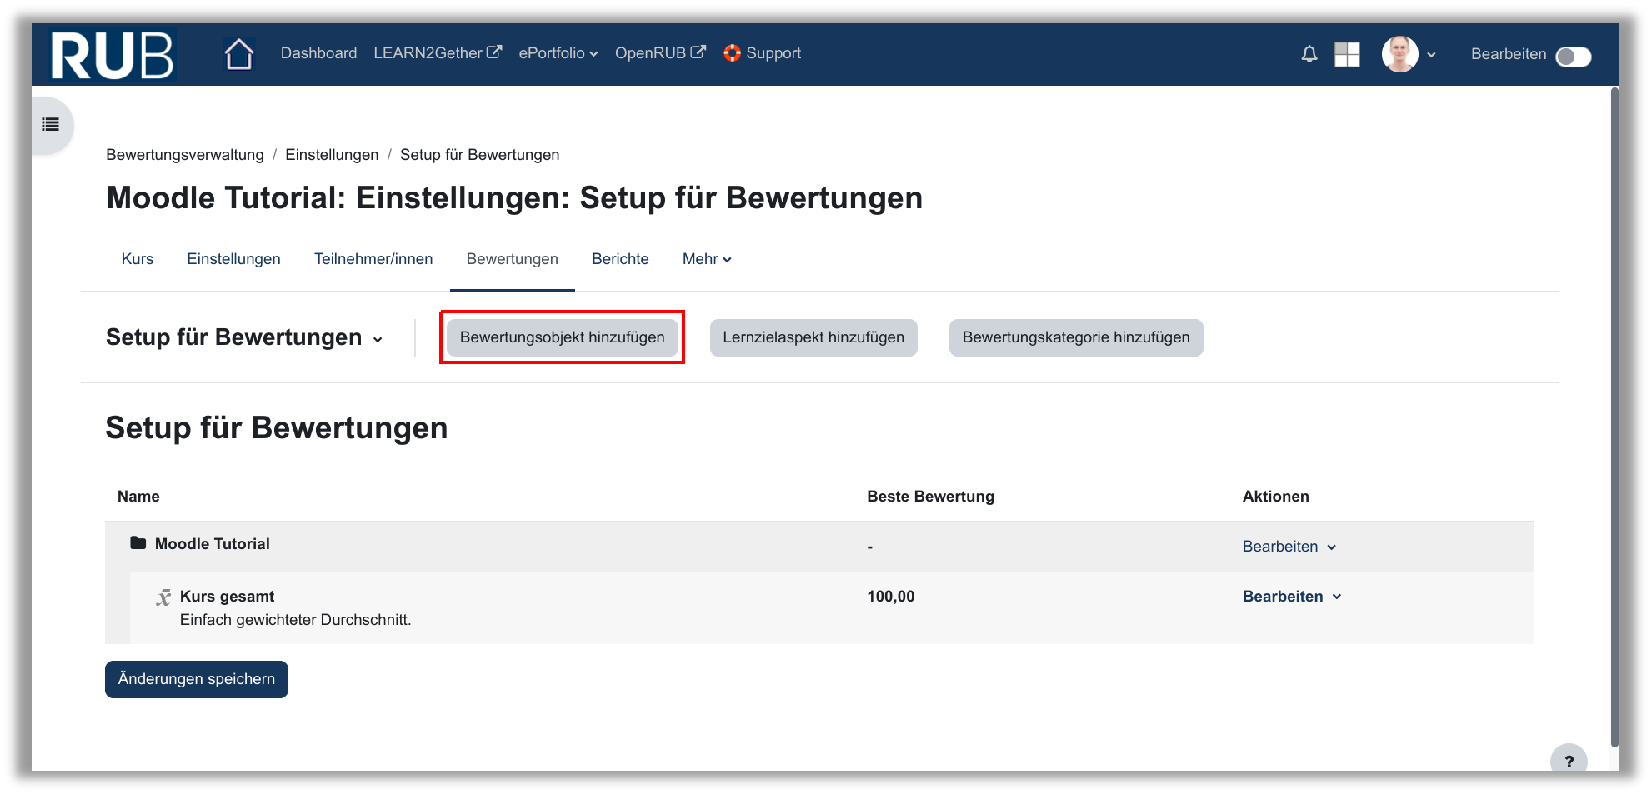
Task: Open the help question mark button
Action: [1568, 760]
